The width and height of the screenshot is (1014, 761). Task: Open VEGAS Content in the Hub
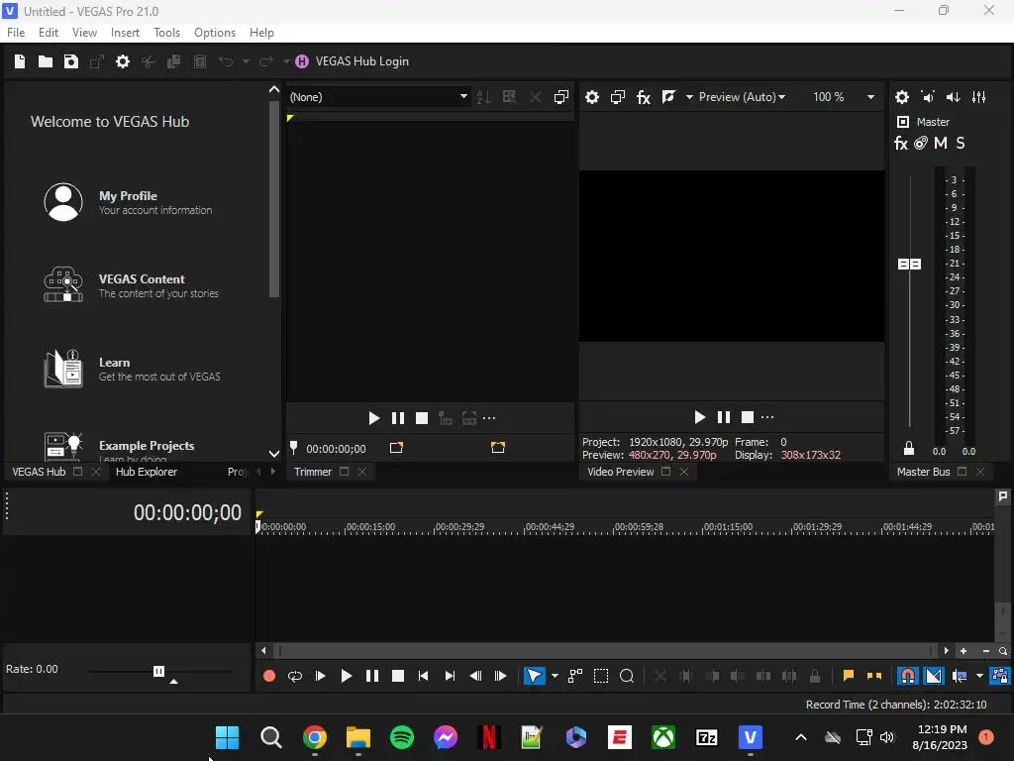click(x=132, y=285)
